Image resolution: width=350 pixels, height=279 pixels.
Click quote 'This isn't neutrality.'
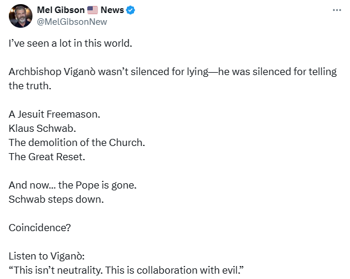tap(56, 270)
